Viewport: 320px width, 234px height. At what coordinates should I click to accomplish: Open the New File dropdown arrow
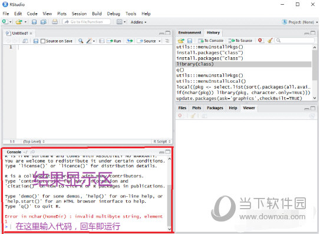tap(11, 22)
